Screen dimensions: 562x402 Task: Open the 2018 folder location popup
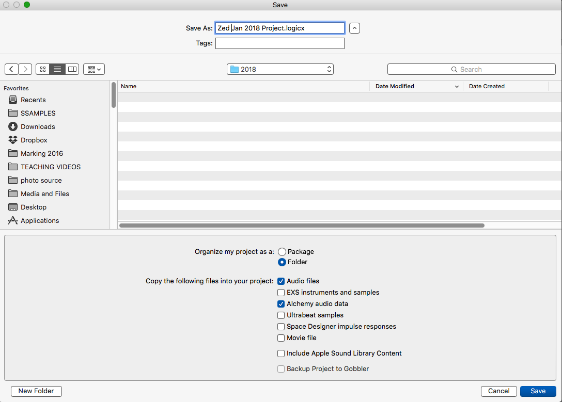pos(280,69)
